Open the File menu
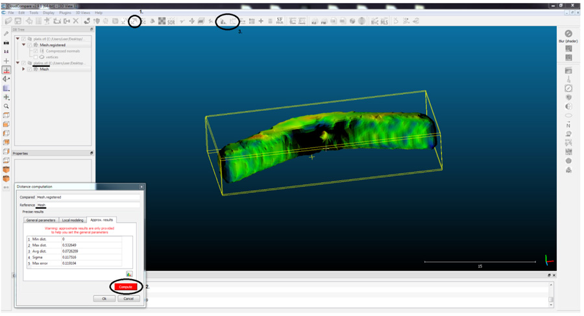 (x=11, y=13)
